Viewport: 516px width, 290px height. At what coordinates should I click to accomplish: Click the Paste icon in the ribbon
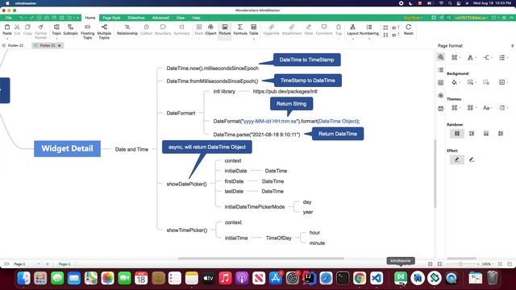pos(7,29)
